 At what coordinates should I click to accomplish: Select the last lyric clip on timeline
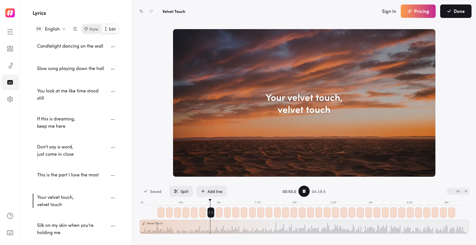tap(452, 213)
